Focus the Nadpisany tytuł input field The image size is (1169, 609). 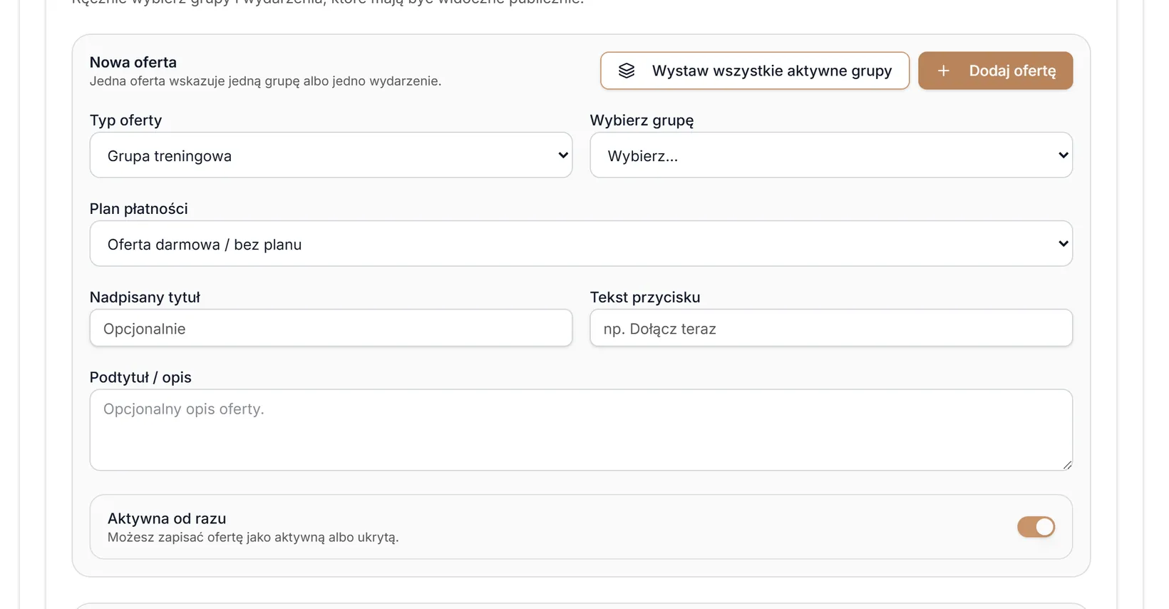[331, 328]
